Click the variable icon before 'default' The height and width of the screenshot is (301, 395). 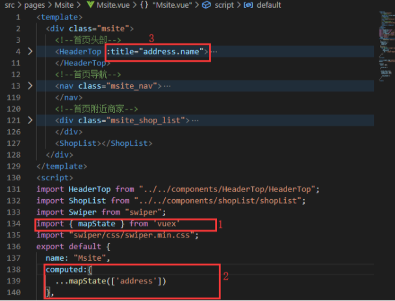click(x=248, y=5)
